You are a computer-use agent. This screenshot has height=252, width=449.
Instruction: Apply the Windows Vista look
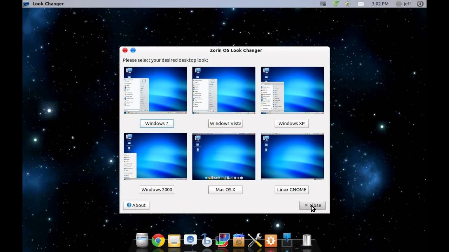click(x=225, y=123)
